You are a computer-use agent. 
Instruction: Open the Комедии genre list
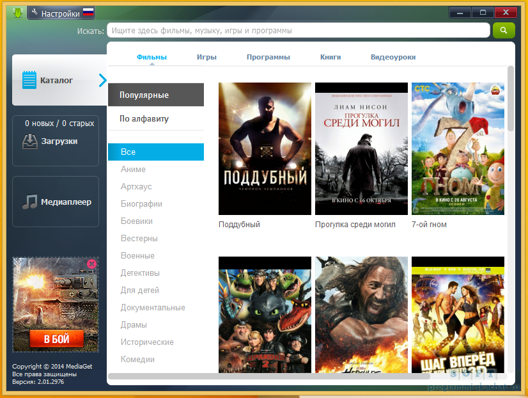pos(137,359)
